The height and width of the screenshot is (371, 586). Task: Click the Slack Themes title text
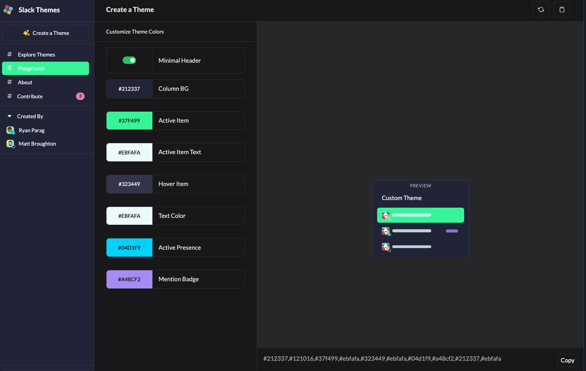(39, 10)
